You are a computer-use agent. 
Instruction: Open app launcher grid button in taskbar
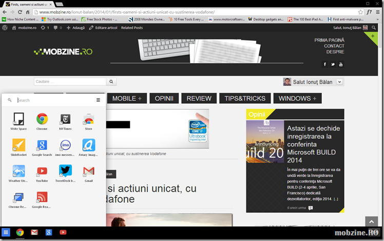click(6, 233)
